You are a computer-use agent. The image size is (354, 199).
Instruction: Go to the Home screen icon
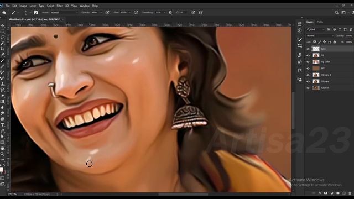(x=4, y=13)
